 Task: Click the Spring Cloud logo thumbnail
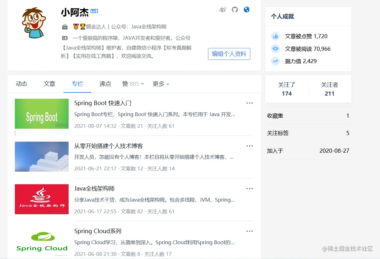click(x=42, y=242)
